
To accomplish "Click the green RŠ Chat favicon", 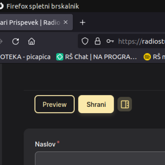I will click(x=60, y=57).
